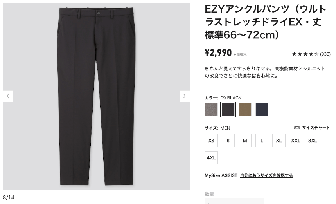Image resolution: width=336 pixels, height=204 pixels.
Task: Open the サイズチャート link
Action: coord(316,128)
